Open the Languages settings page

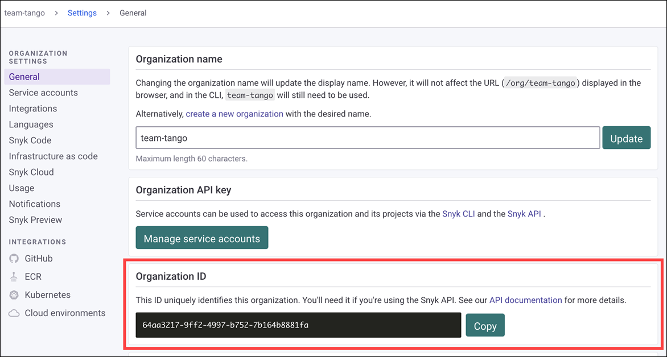tap(31, 124)
